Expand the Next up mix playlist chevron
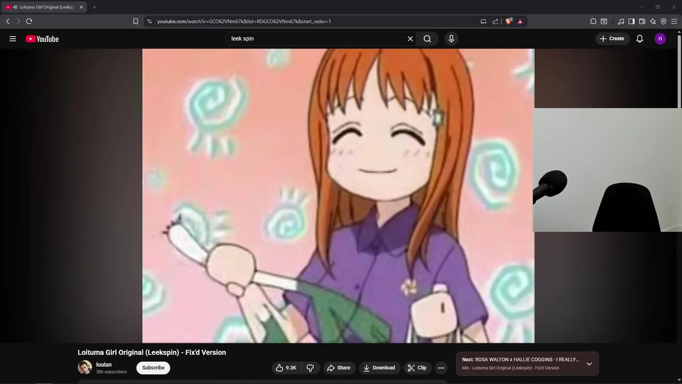 pyautogui.click(x=589, y=364)
